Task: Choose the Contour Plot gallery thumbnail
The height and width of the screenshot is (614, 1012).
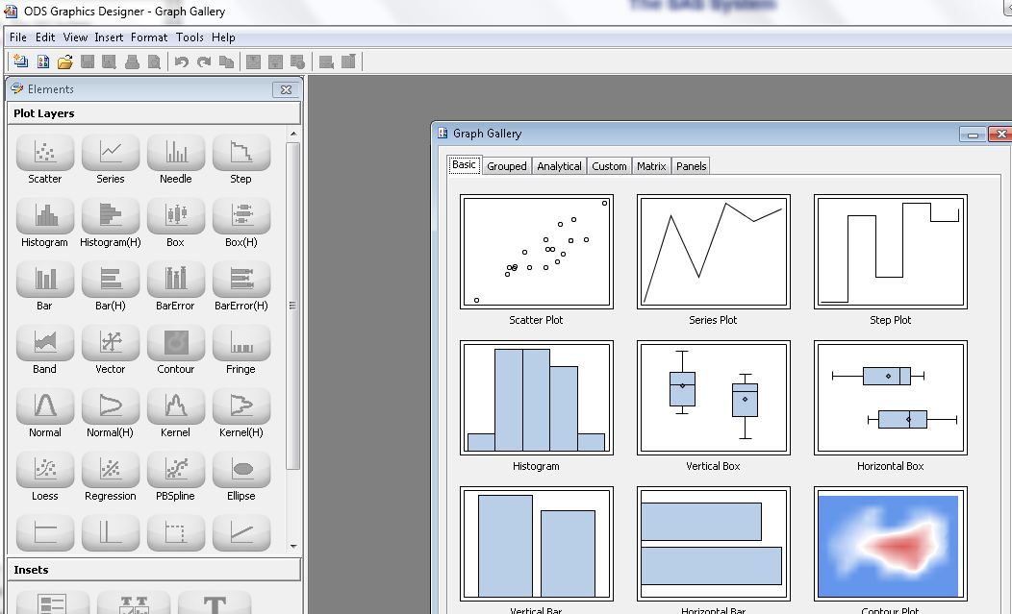Action: click(889, 543)
